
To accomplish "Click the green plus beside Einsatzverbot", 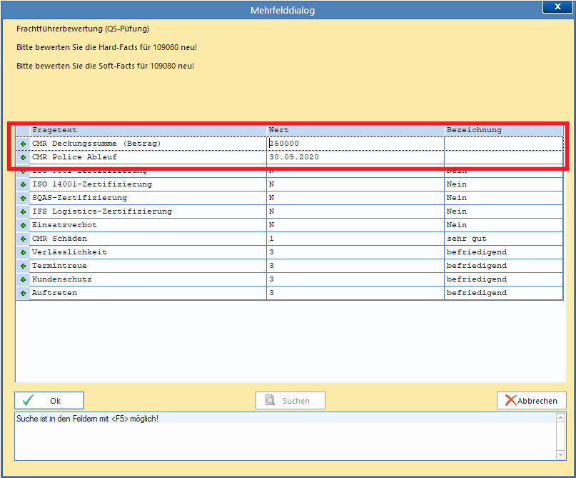I will [23, 225].
